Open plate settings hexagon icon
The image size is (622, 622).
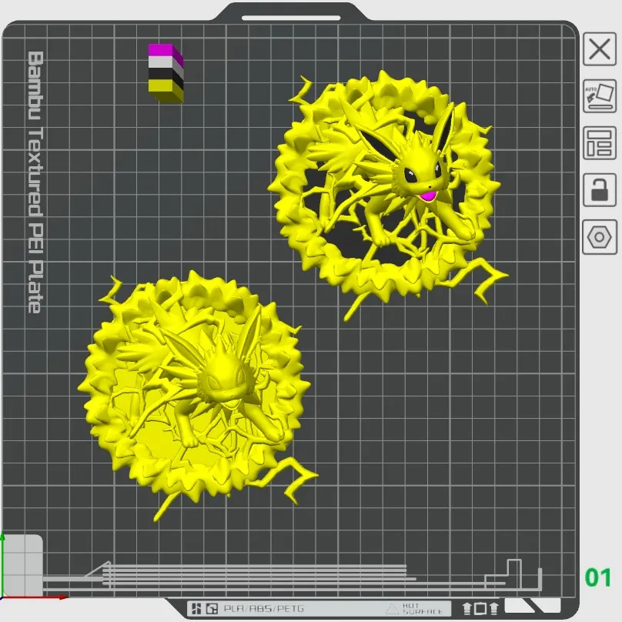pos(600,237)
